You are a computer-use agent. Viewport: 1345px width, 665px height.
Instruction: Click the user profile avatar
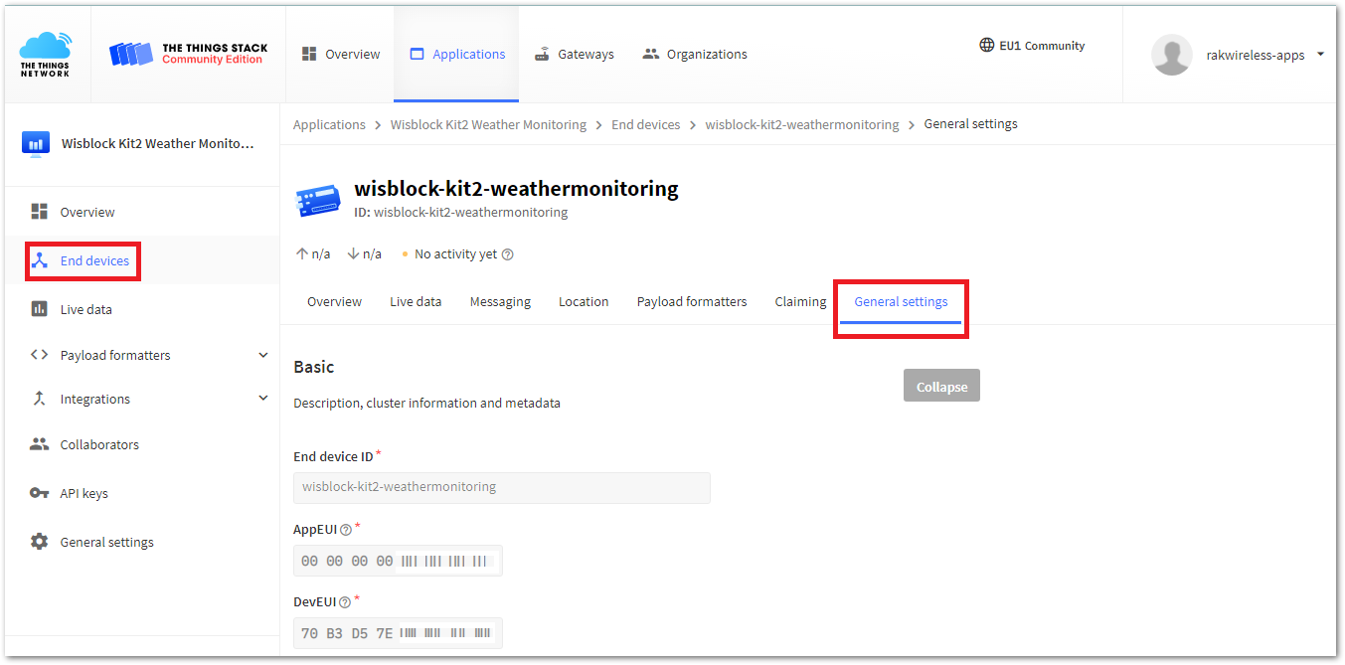pyautogui.click(x=1171, y=55)
